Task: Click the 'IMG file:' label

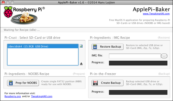Action: tap(97, 56)
